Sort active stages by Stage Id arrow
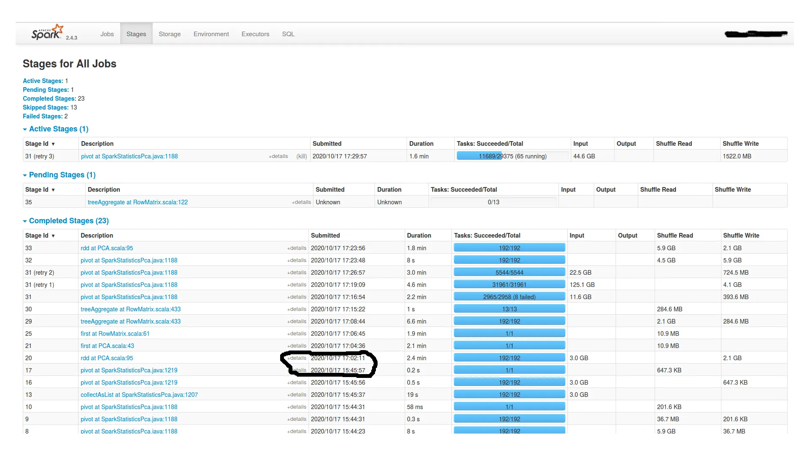The image size is (810, 455). point(53,144)
